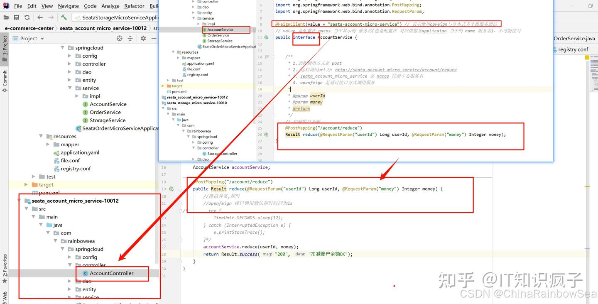Screen dimensions: 598x304
Task: Click the Back navigation arrow icon
Action: point(40,17)
